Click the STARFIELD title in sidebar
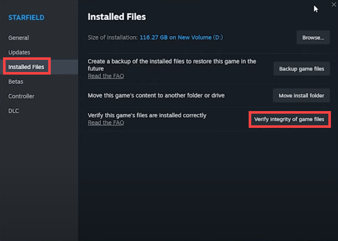This screenshot has width=338, height=241. tap(26, 17)
